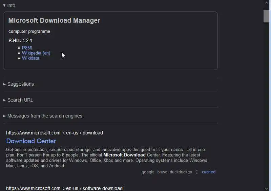Click the brave engine label

[162, 172]
